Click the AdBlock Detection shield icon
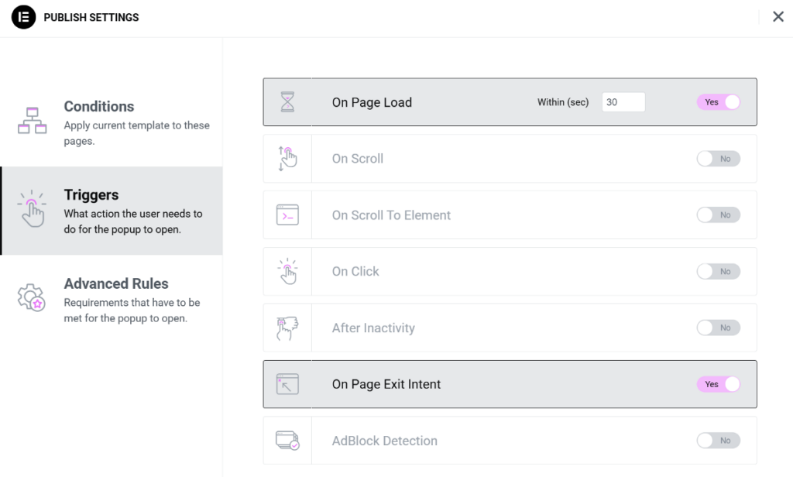This screenshot has width=793, height=477. (287, 440)
